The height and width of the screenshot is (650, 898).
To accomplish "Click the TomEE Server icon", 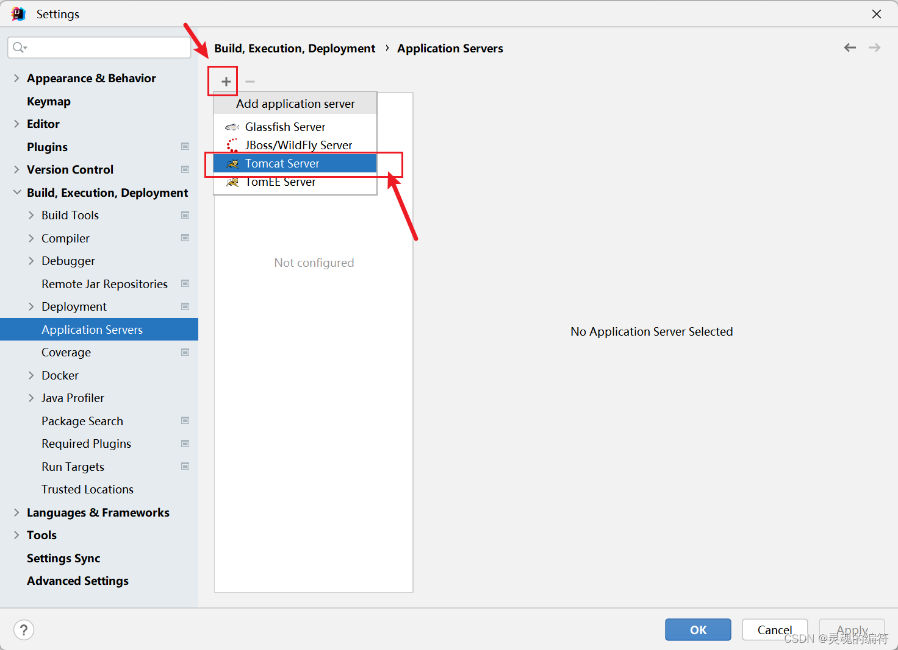I will tap(232, 182).
